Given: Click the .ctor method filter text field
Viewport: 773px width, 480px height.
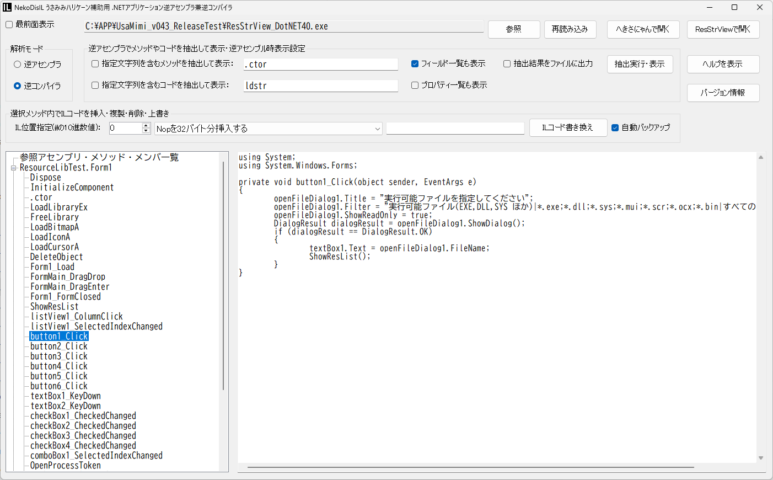Looking at the screenshot, I should click(321, 65).
